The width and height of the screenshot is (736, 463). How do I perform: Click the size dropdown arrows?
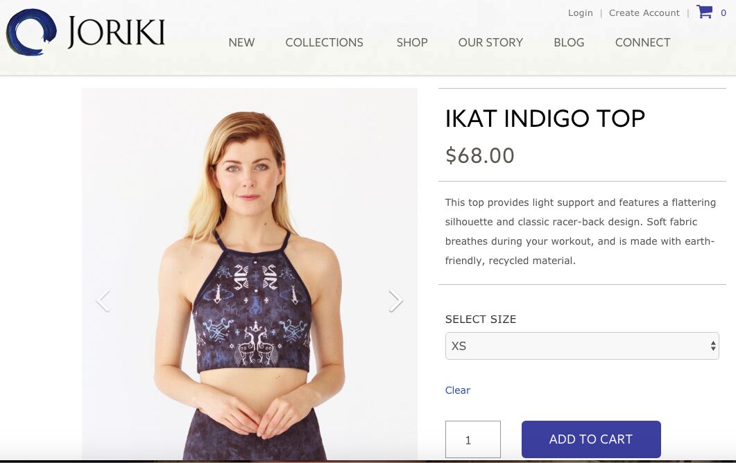tap(713, 346)
